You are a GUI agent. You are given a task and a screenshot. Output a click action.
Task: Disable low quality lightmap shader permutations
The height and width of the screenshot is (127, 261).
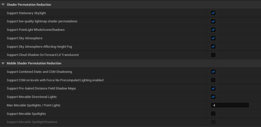pyautogui.click(x=213, y=21)
